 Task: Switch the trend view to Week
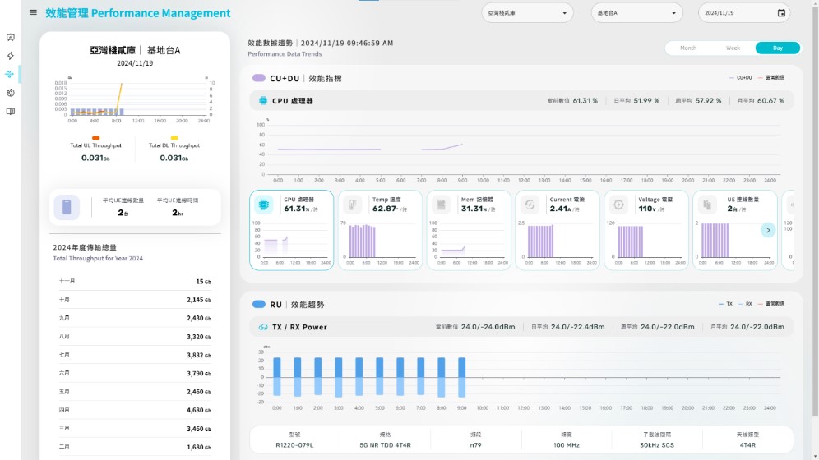733,48
